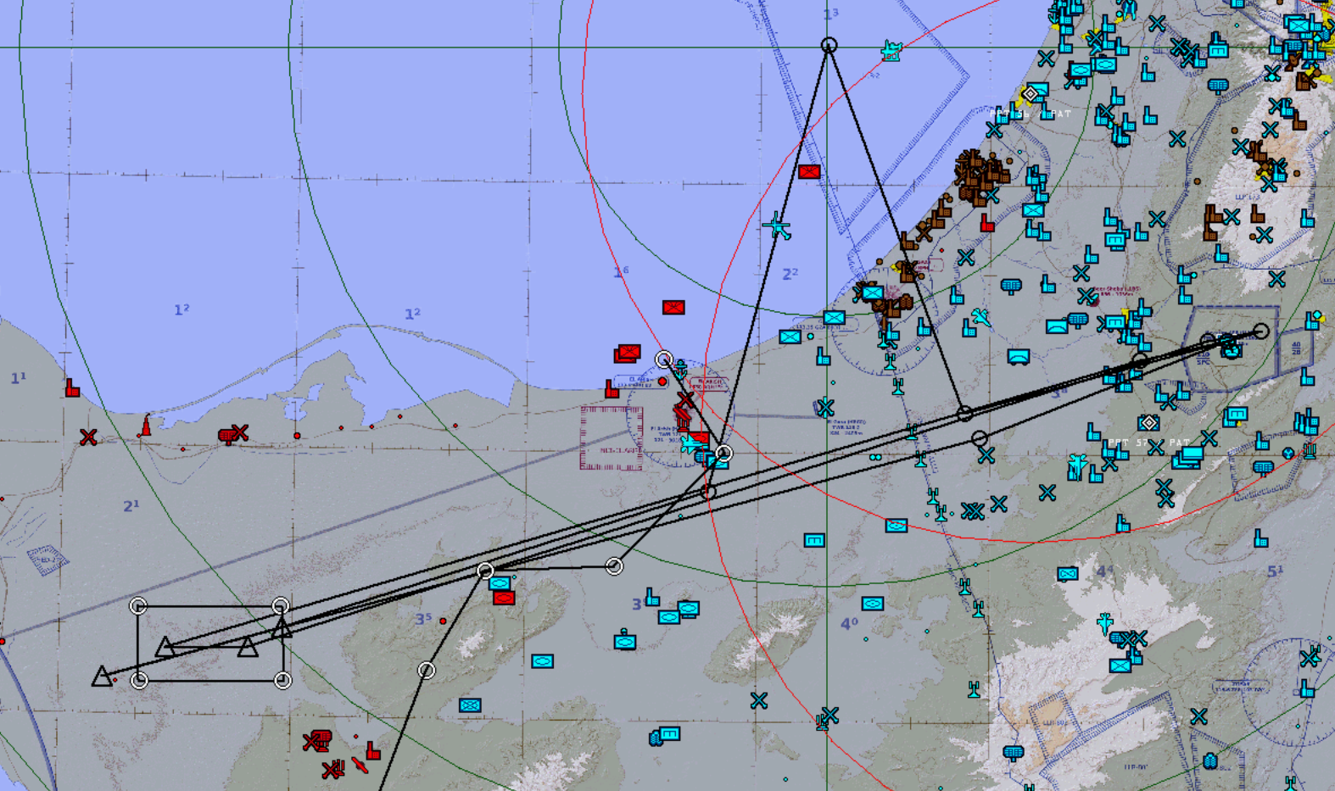Select the cyan aircraft icon over the sea
1335x791 pixels.
pyautogui.click(x=776, y=226)
